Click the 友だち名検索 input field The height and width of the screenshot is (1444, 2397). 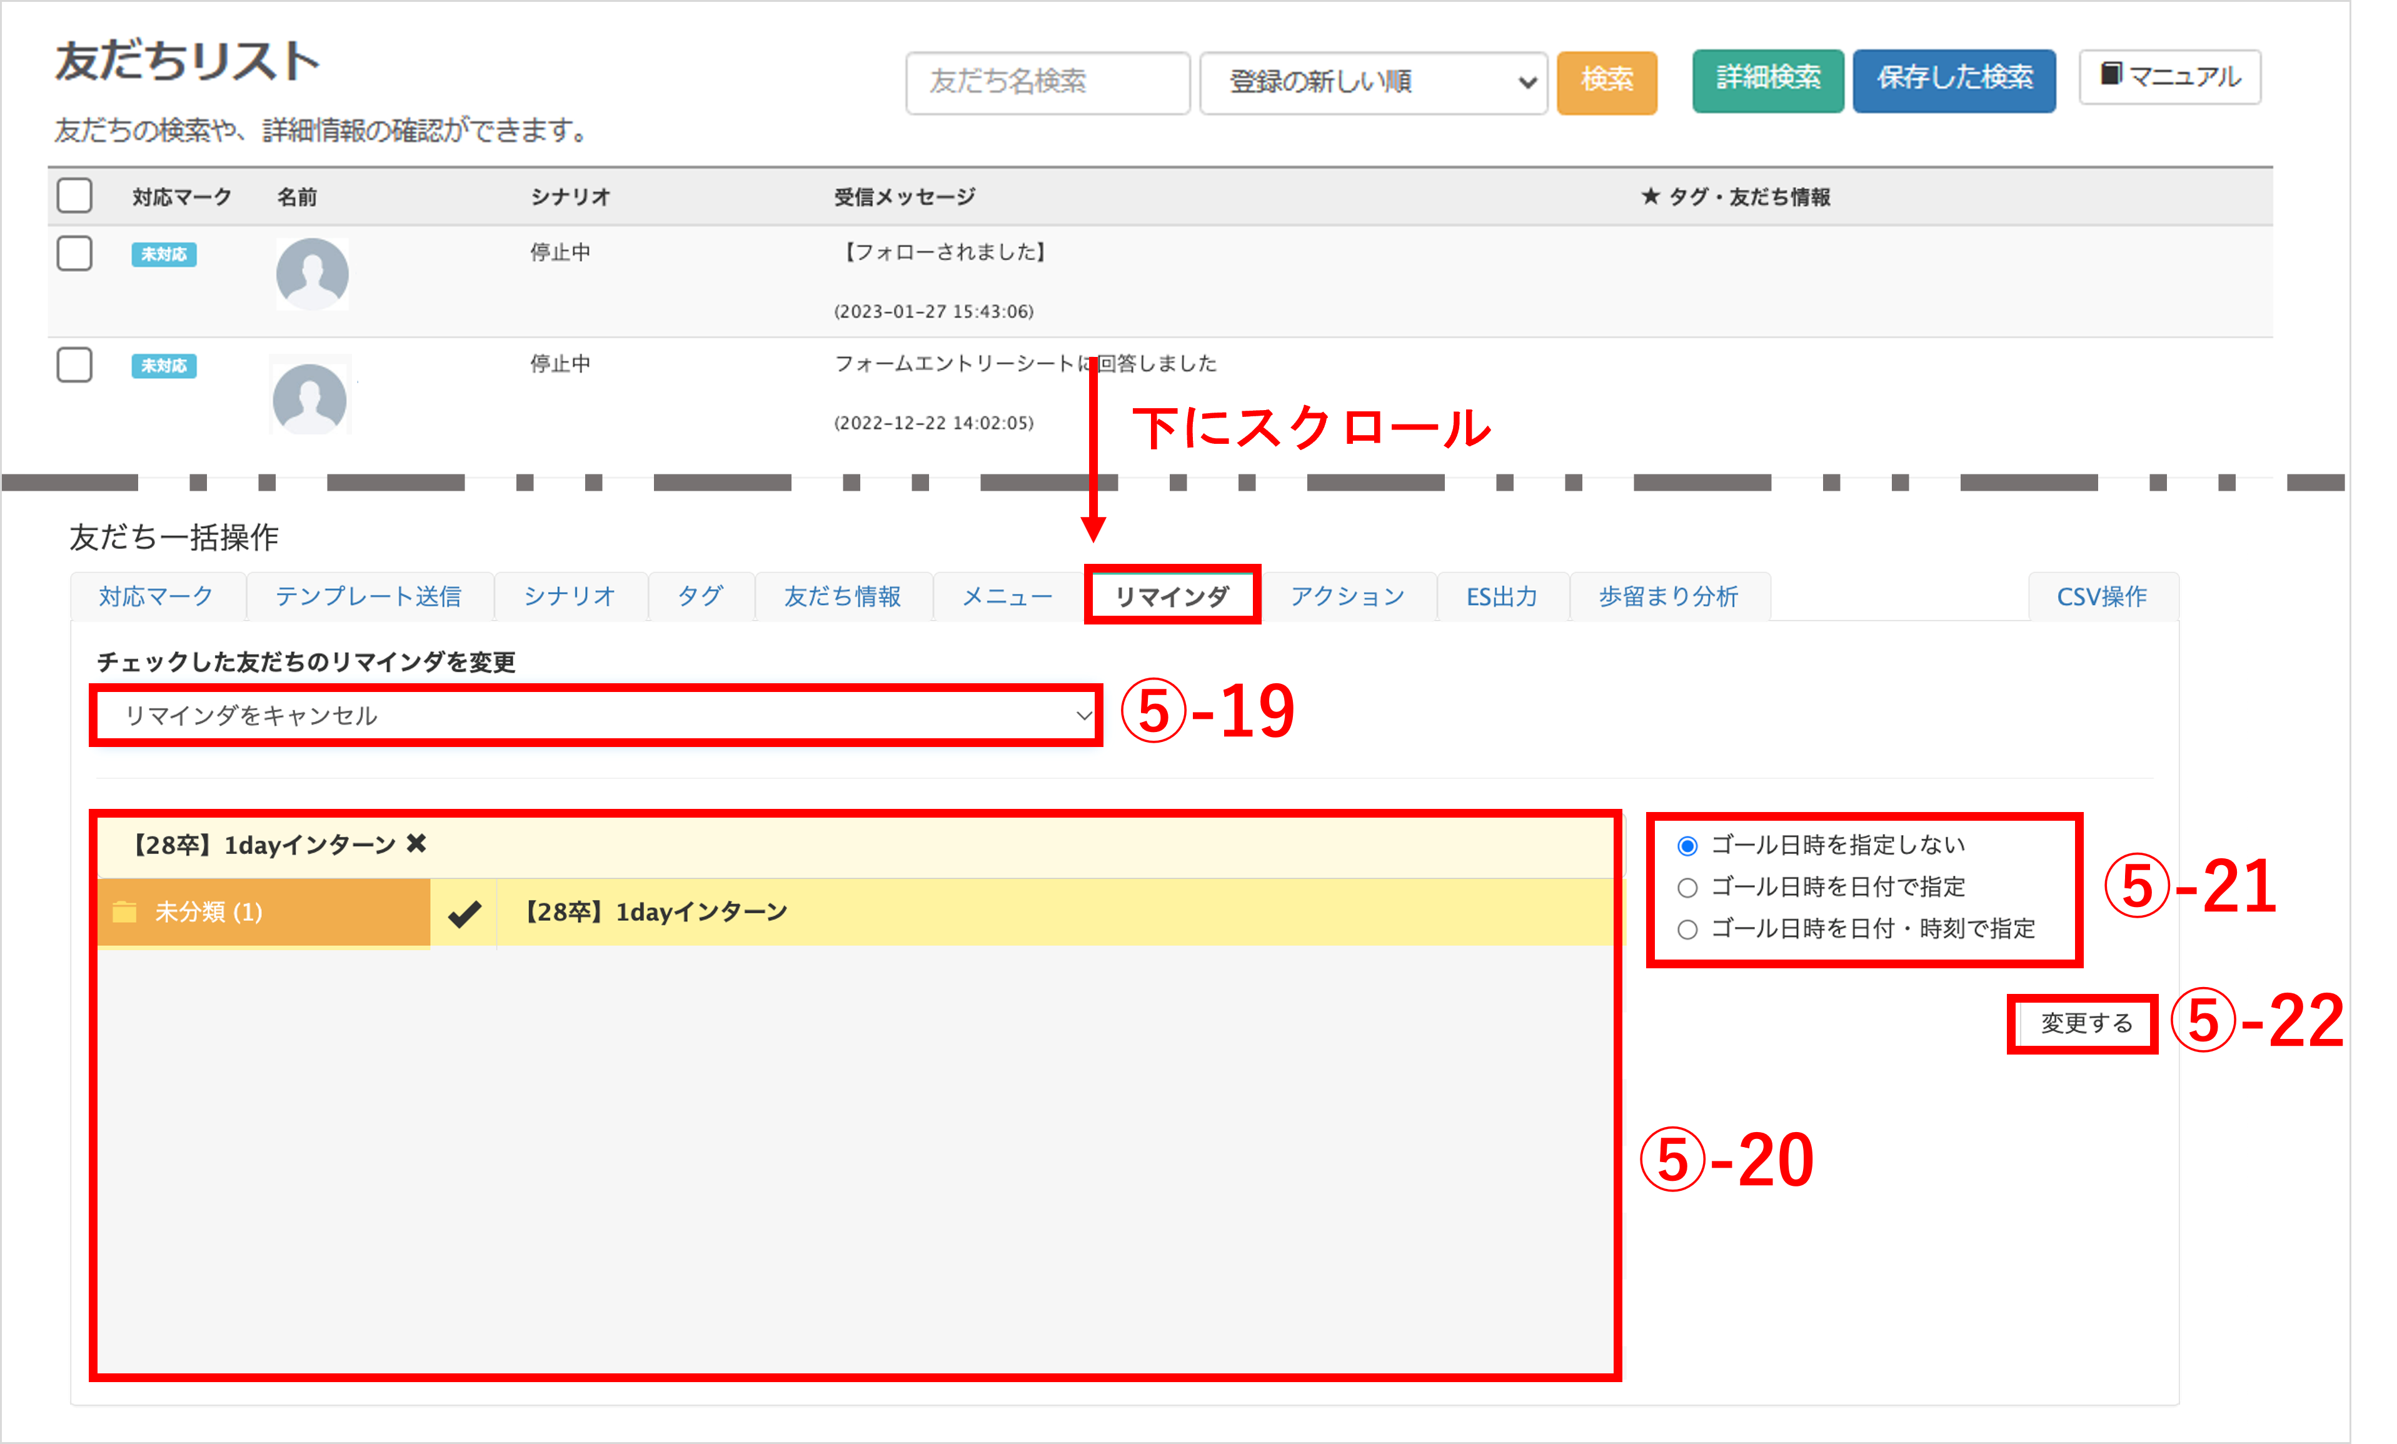(1047, 82)
